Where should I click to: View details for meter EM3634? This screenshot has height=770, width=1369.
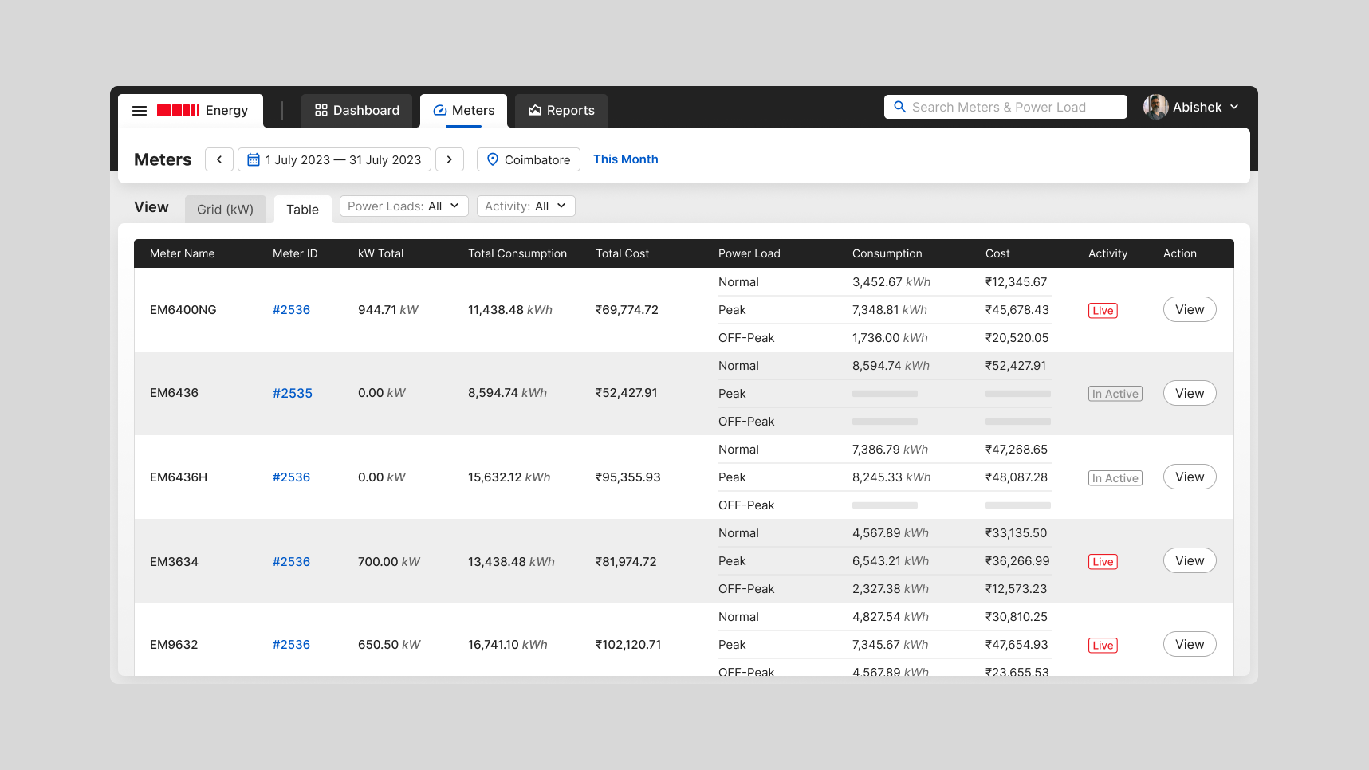(1189, 560)
